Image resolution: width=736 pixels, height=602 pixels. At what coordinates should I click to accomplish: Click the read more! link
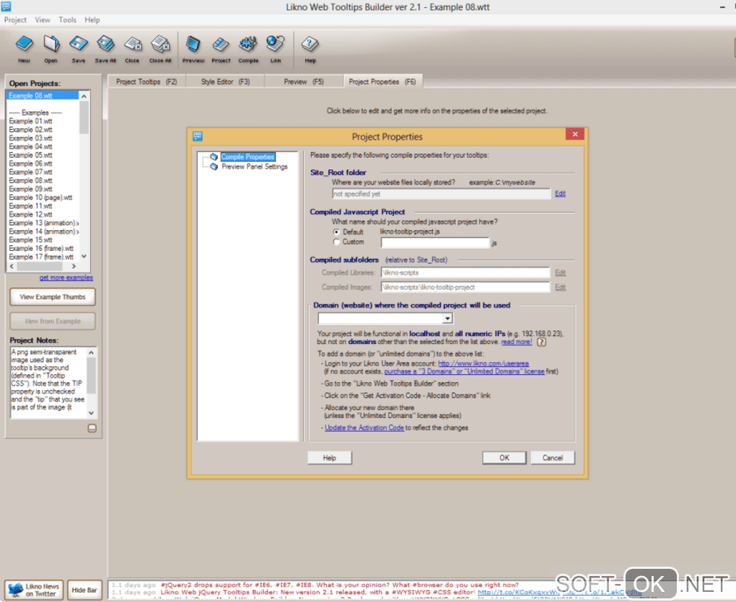[517, 342]
